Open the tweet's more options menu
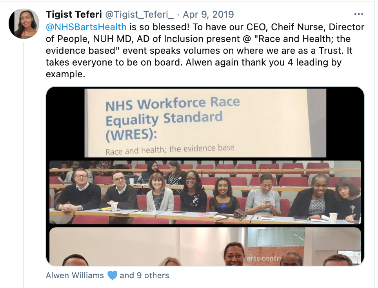The image size is (378, 288). (358, 15)
